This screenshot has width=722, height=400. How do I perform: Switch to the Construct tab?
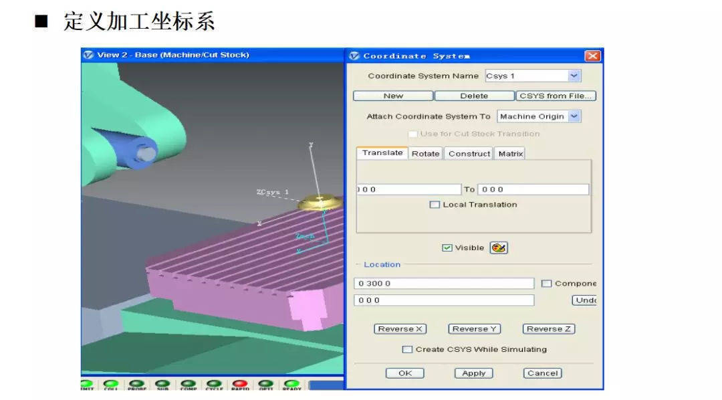[469, 153]
